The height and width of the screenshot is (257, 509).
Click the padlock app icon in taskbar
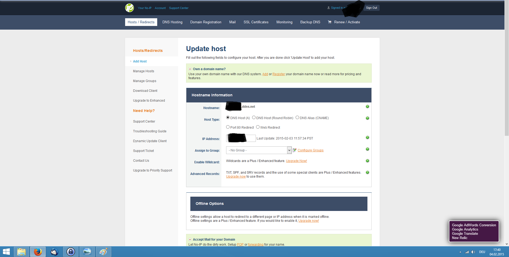pyautogui.click(x=71, y=252)
